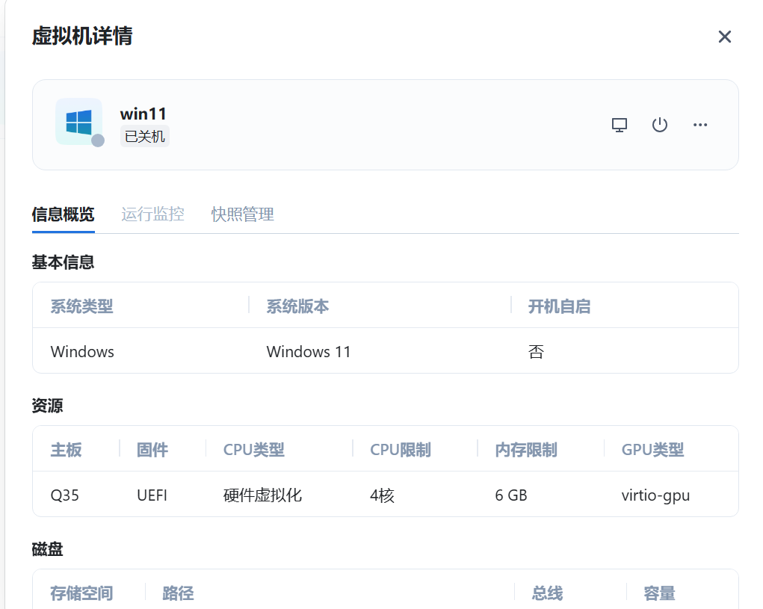Select the Windows system type value
The height and width of the screenshot is (609, 763).
click(x=82, y=352)
